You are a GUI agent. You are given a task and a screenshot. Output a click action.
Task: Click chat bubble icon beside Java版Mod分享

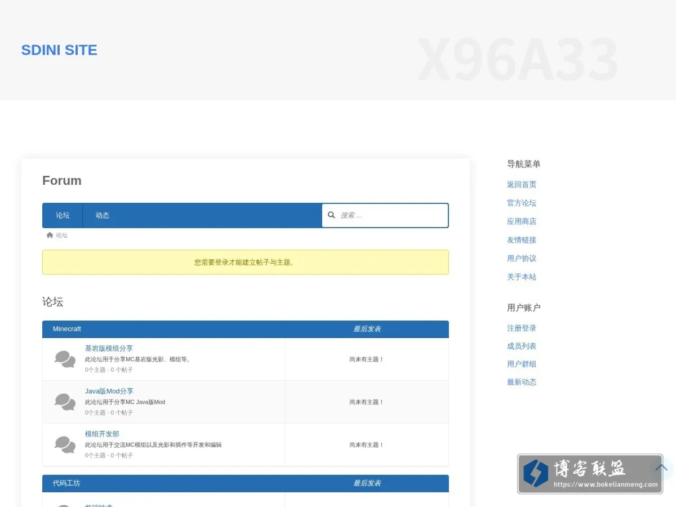pyautogui.click(x=65, y=402)
